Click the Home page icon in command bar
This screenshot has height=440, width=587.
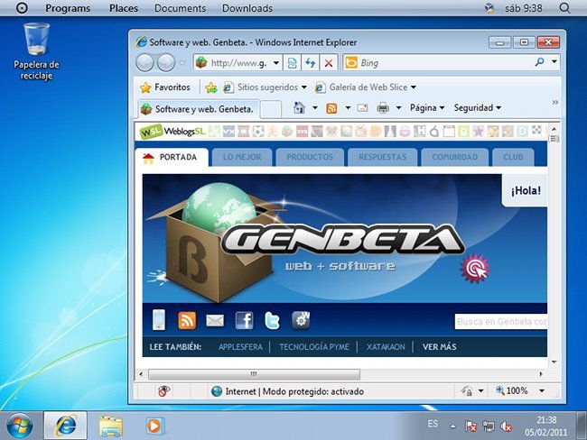pos(299,107)
